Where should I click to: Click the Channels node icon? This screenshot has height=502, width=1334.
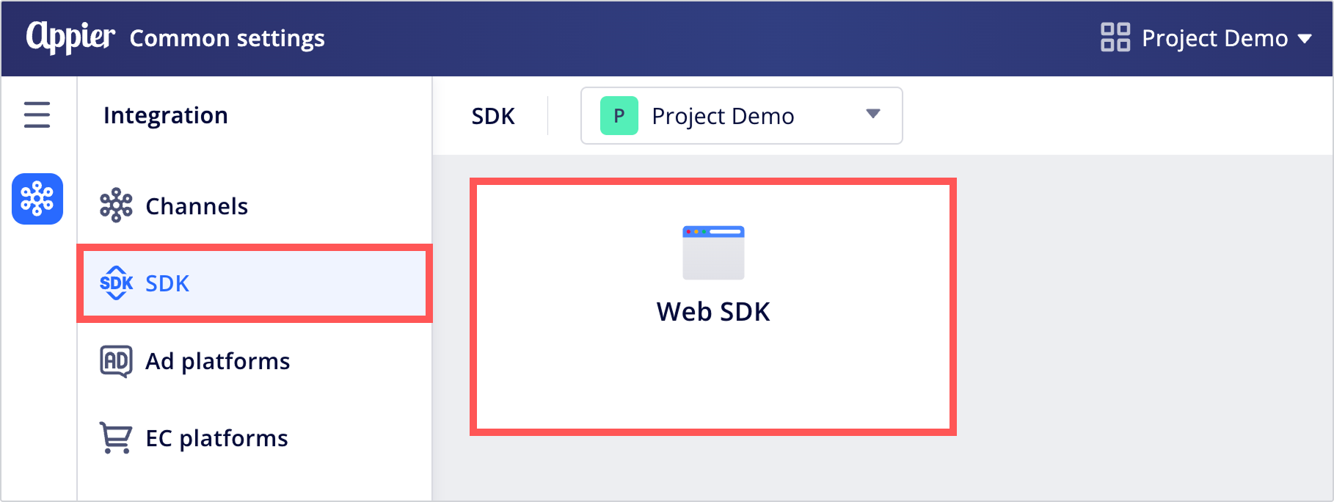(116, 205)
